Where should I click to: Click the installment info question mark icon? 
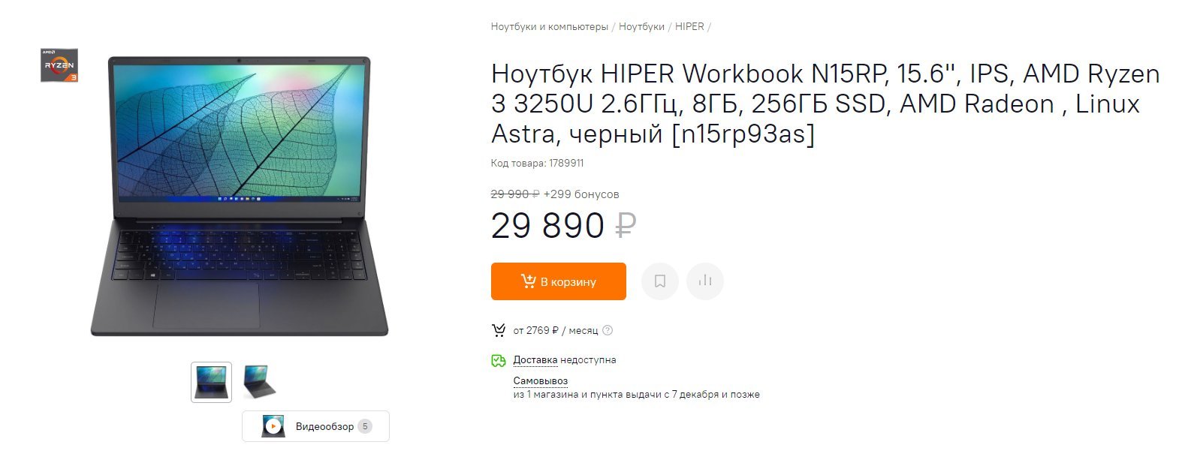click(608, 330)
